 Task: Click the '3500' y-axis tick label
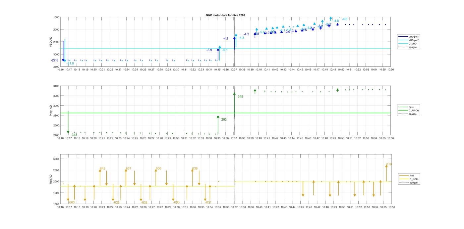tap(56, 67)
